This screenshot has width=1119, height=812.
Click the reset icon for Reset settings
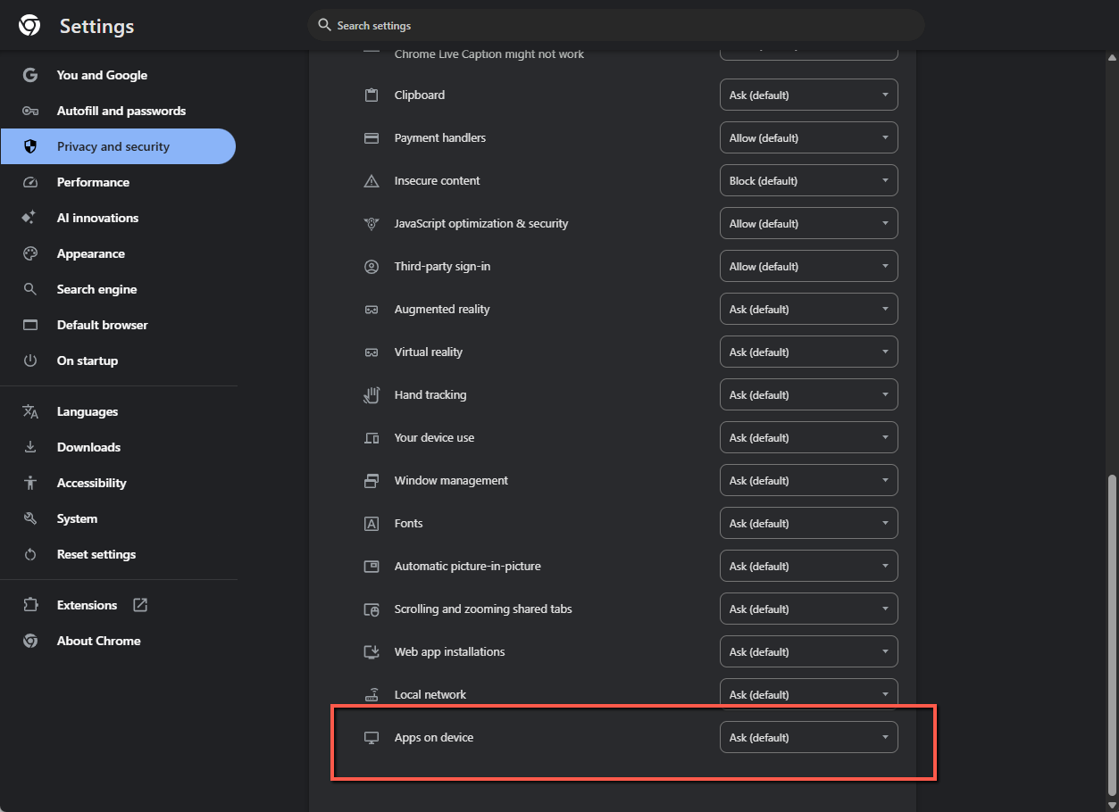(30, 554)
